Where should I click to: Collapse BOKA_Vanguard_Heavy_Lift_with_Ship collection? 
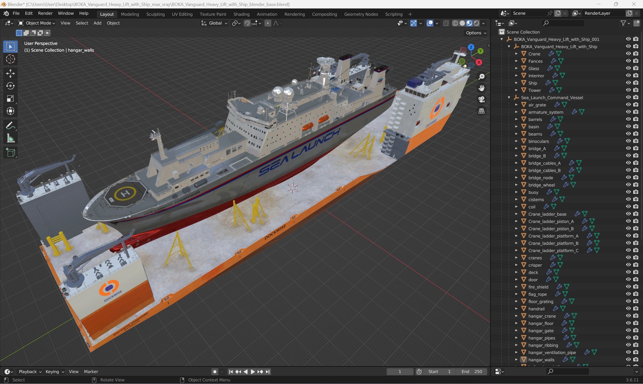509,47
